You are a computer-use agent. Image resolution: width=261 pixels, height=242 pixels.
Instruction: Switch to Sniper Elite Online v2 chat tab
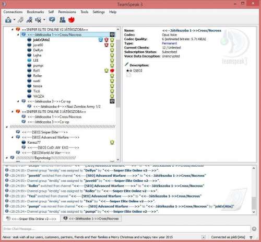[31, 218]
